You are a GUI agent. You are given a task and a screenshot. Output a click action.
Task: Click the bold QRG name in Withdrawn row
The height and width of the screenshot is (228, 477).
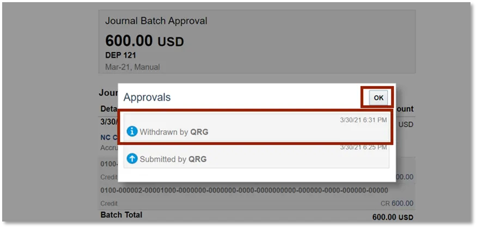tap(199, 132)
